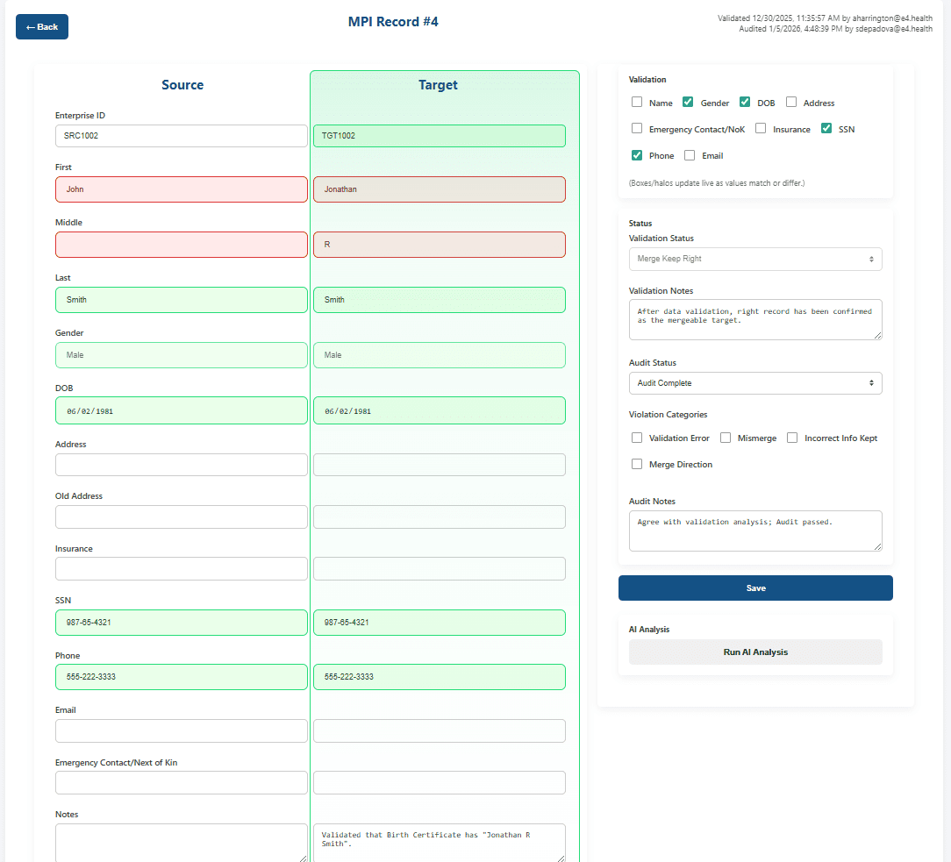951x862 pixels.
Task: Edit the Target Notes text area
Action: click(x=440, y=843)
